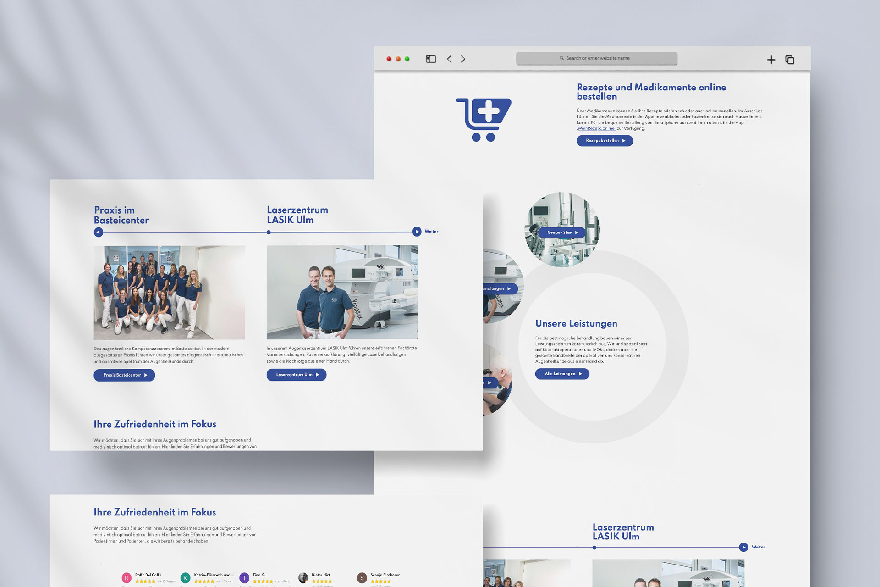
Task: Follow the MeinRezept.online link
Action: 596,128
